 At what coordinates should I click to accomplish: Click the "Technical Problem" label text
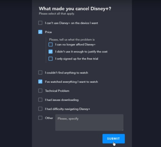(57, 91)
